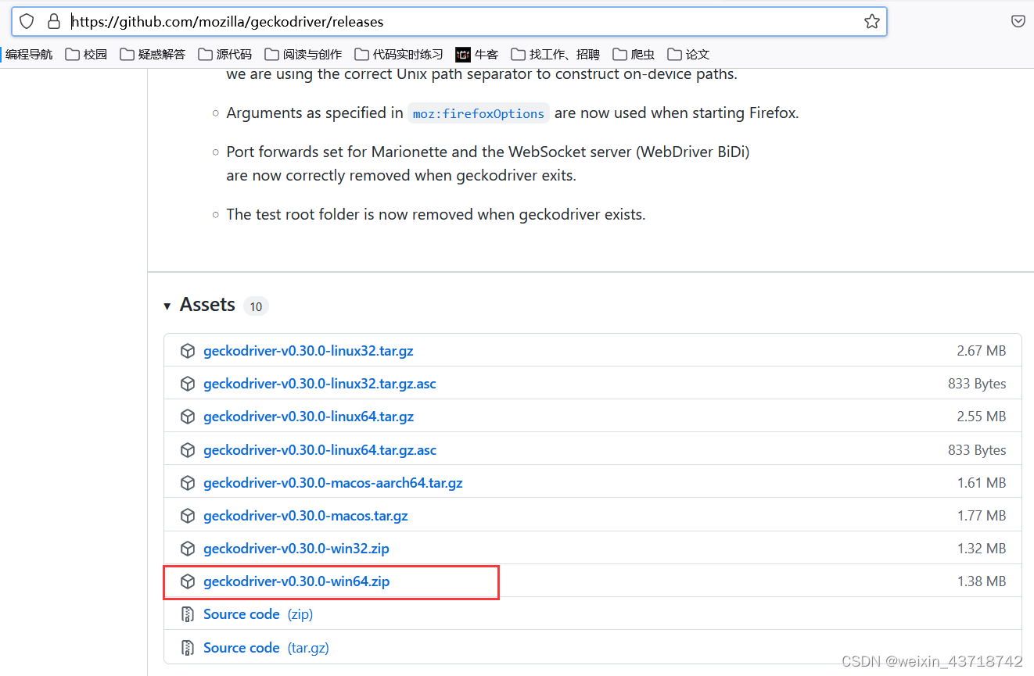Open the 阅读与创作 bookmarks folder
1034x676 pixels.
coord(303,54)
